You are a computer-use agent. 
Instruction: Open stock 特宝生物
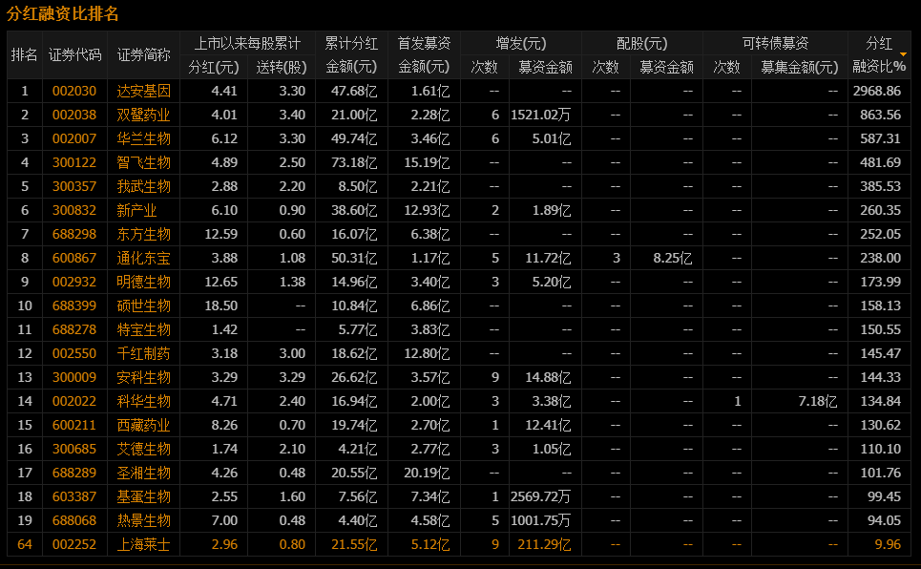click(143, 329)
